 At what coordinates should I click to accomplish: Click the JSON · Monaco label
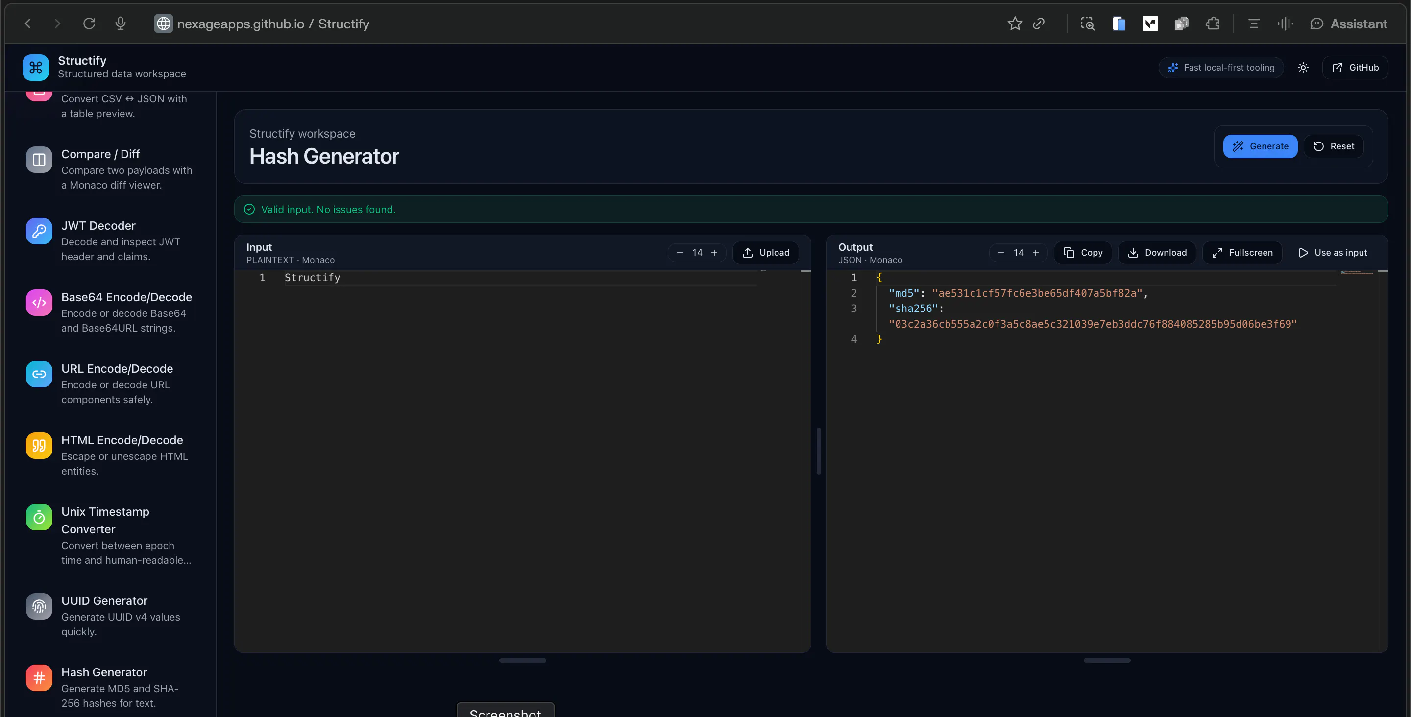point(870,260)
